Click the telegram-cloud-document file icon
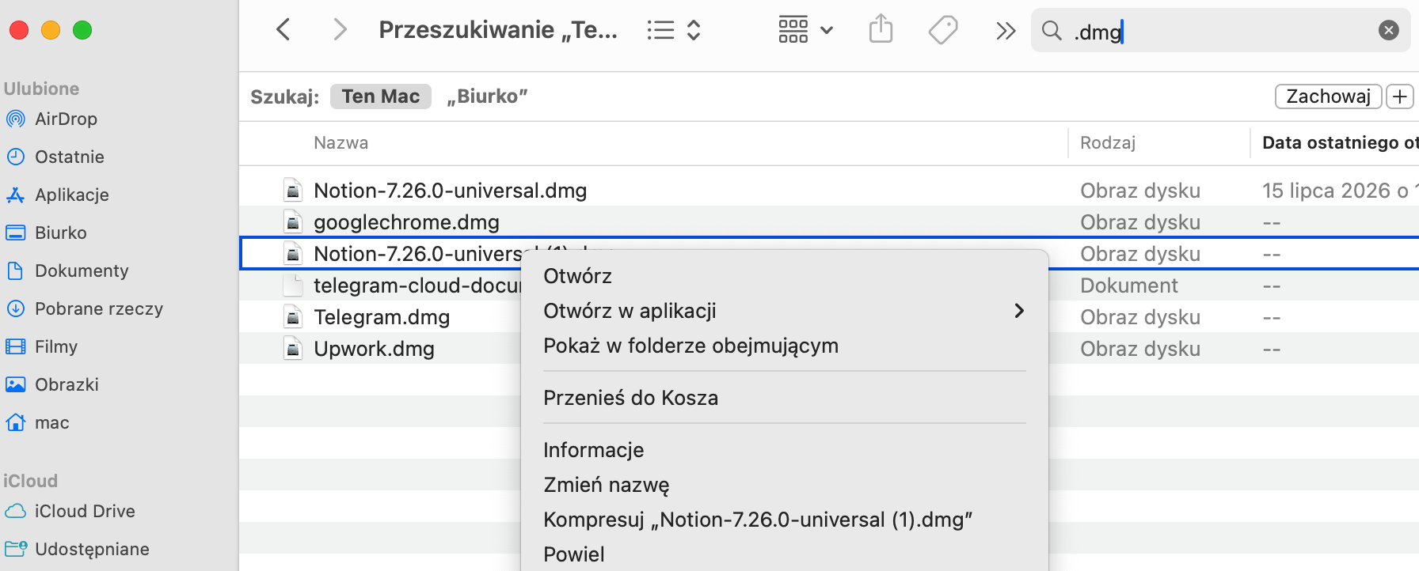The height and width of the screenshot is (571, 1419). [x=293, y=285]
